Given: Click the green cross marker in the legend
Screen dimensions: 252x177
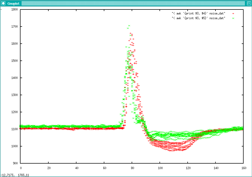Looking at the screenshot, I should point(233,18).
